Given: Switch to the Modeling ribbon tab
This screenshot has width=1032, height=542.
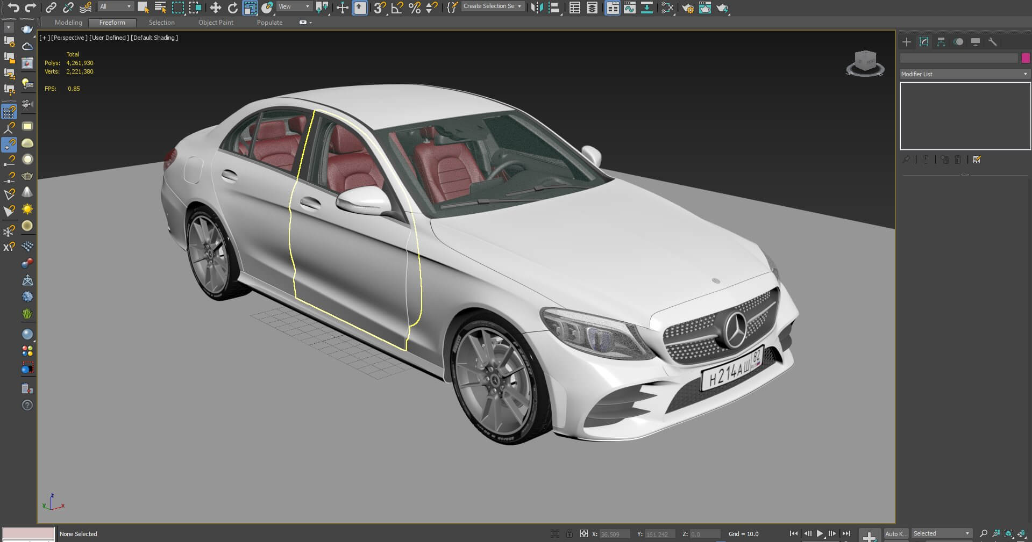Looking at the screenshot, I should pyautogui.click(x=68, y=23).
